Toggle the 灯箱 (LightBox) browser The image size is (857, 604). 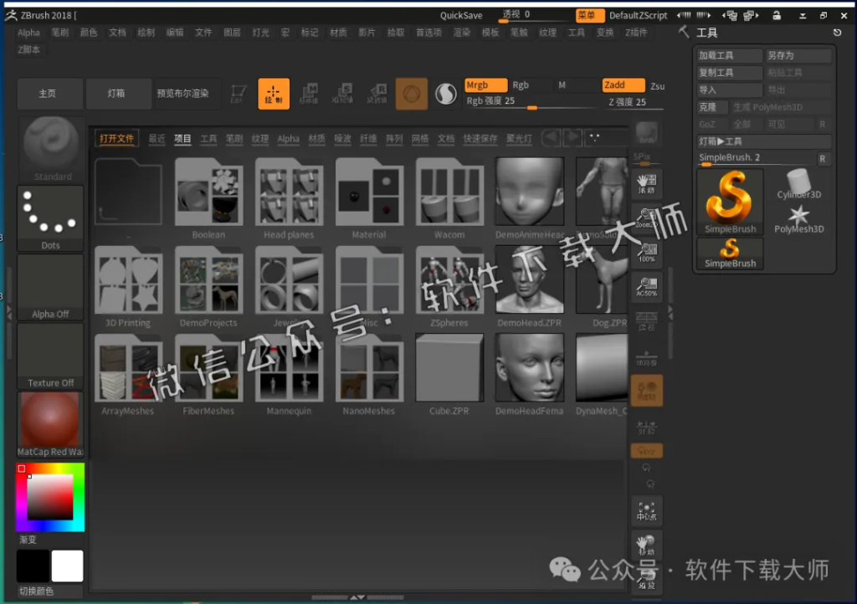click(118, 94)
